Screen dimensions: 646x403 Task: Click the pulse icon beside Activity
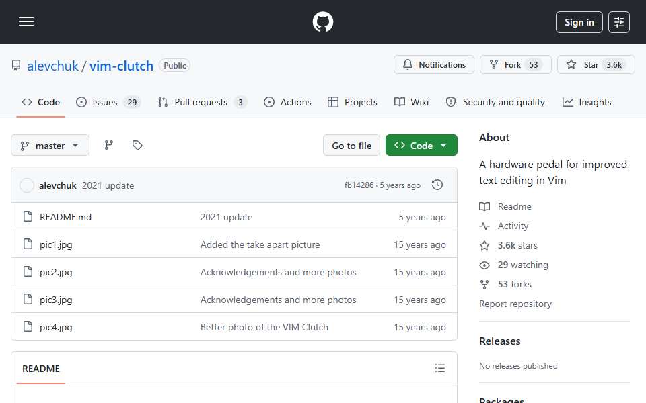(x=485, y=226)
